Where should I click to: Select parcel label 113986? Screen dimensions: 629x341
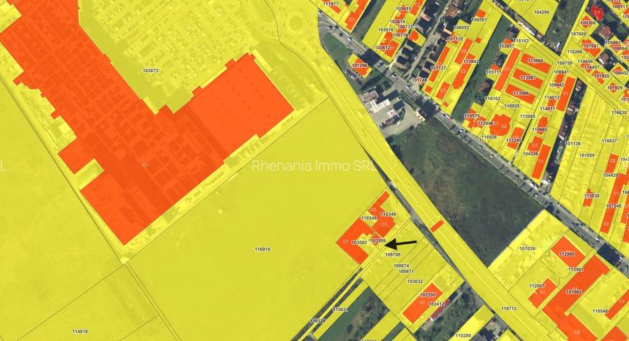[x=521, y=93]
